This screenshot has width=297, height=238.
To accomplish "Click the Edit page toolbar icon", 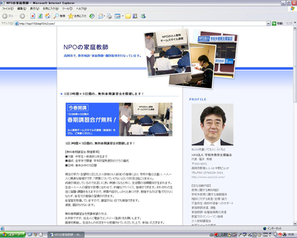I will tap(118, 16).
